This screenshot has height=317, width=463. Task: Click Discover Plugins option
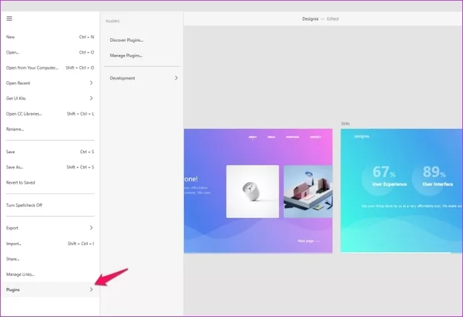coord(126,40)
